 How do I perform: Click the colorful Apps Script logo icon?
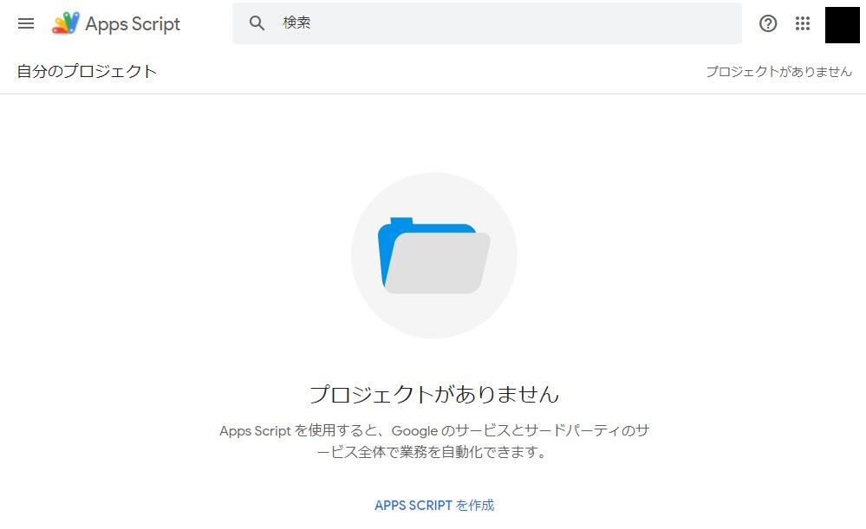(x=66, y=23)
